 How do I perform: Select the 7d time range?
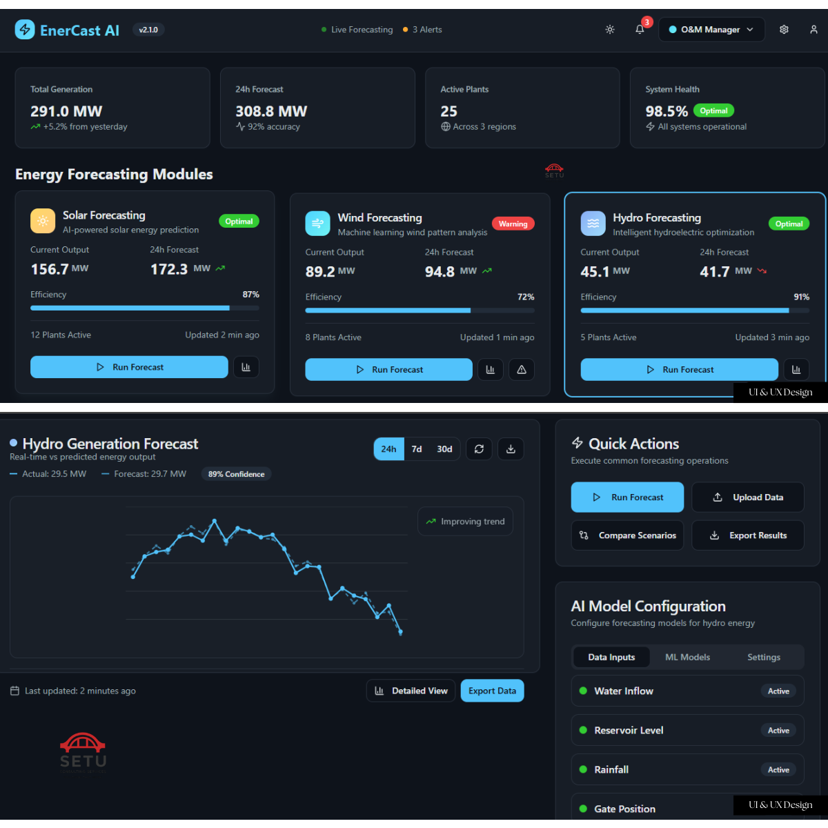(x=417, y=449)
